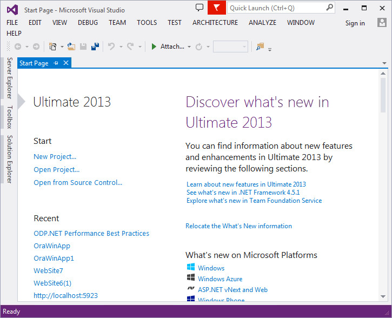Open the VIEW menu
Viewport: 392px width, 318px height.
click(59, 23)
